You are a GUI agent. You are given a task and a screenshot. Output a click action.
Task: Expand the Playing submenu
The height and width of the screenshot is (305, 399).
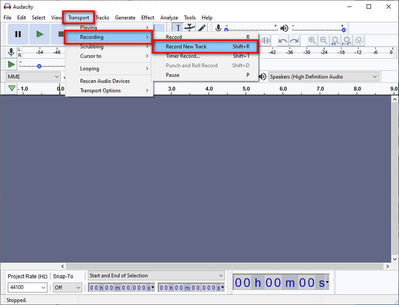point(109,27)
